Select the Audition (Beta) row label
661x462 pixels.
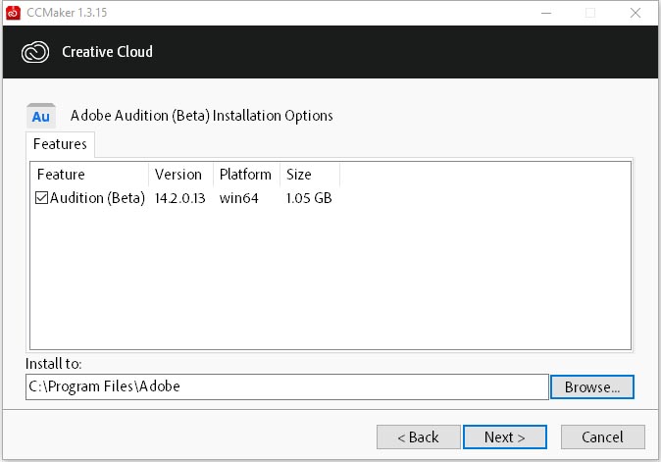click(x=97, y=198)
